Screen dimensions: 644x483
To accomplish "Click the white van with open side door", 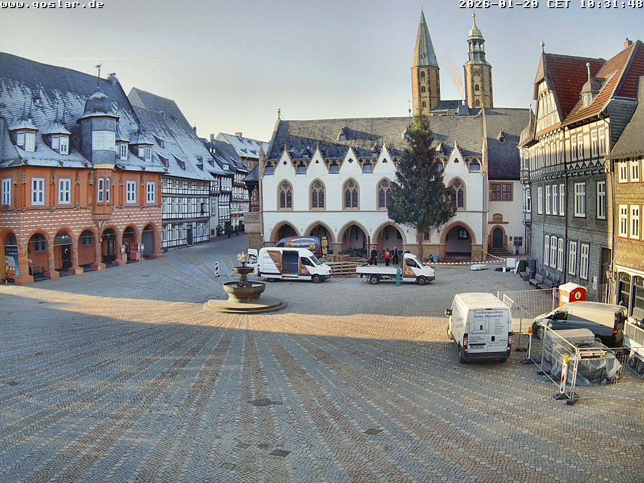I will (293, 264).
